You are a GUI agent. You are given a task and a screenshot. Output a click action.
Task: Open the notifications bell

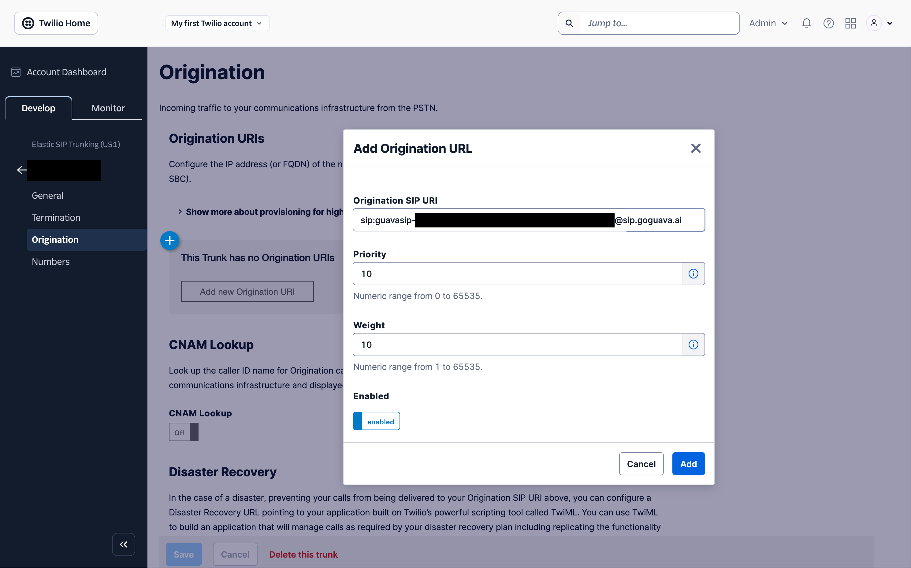coord(806,23)
